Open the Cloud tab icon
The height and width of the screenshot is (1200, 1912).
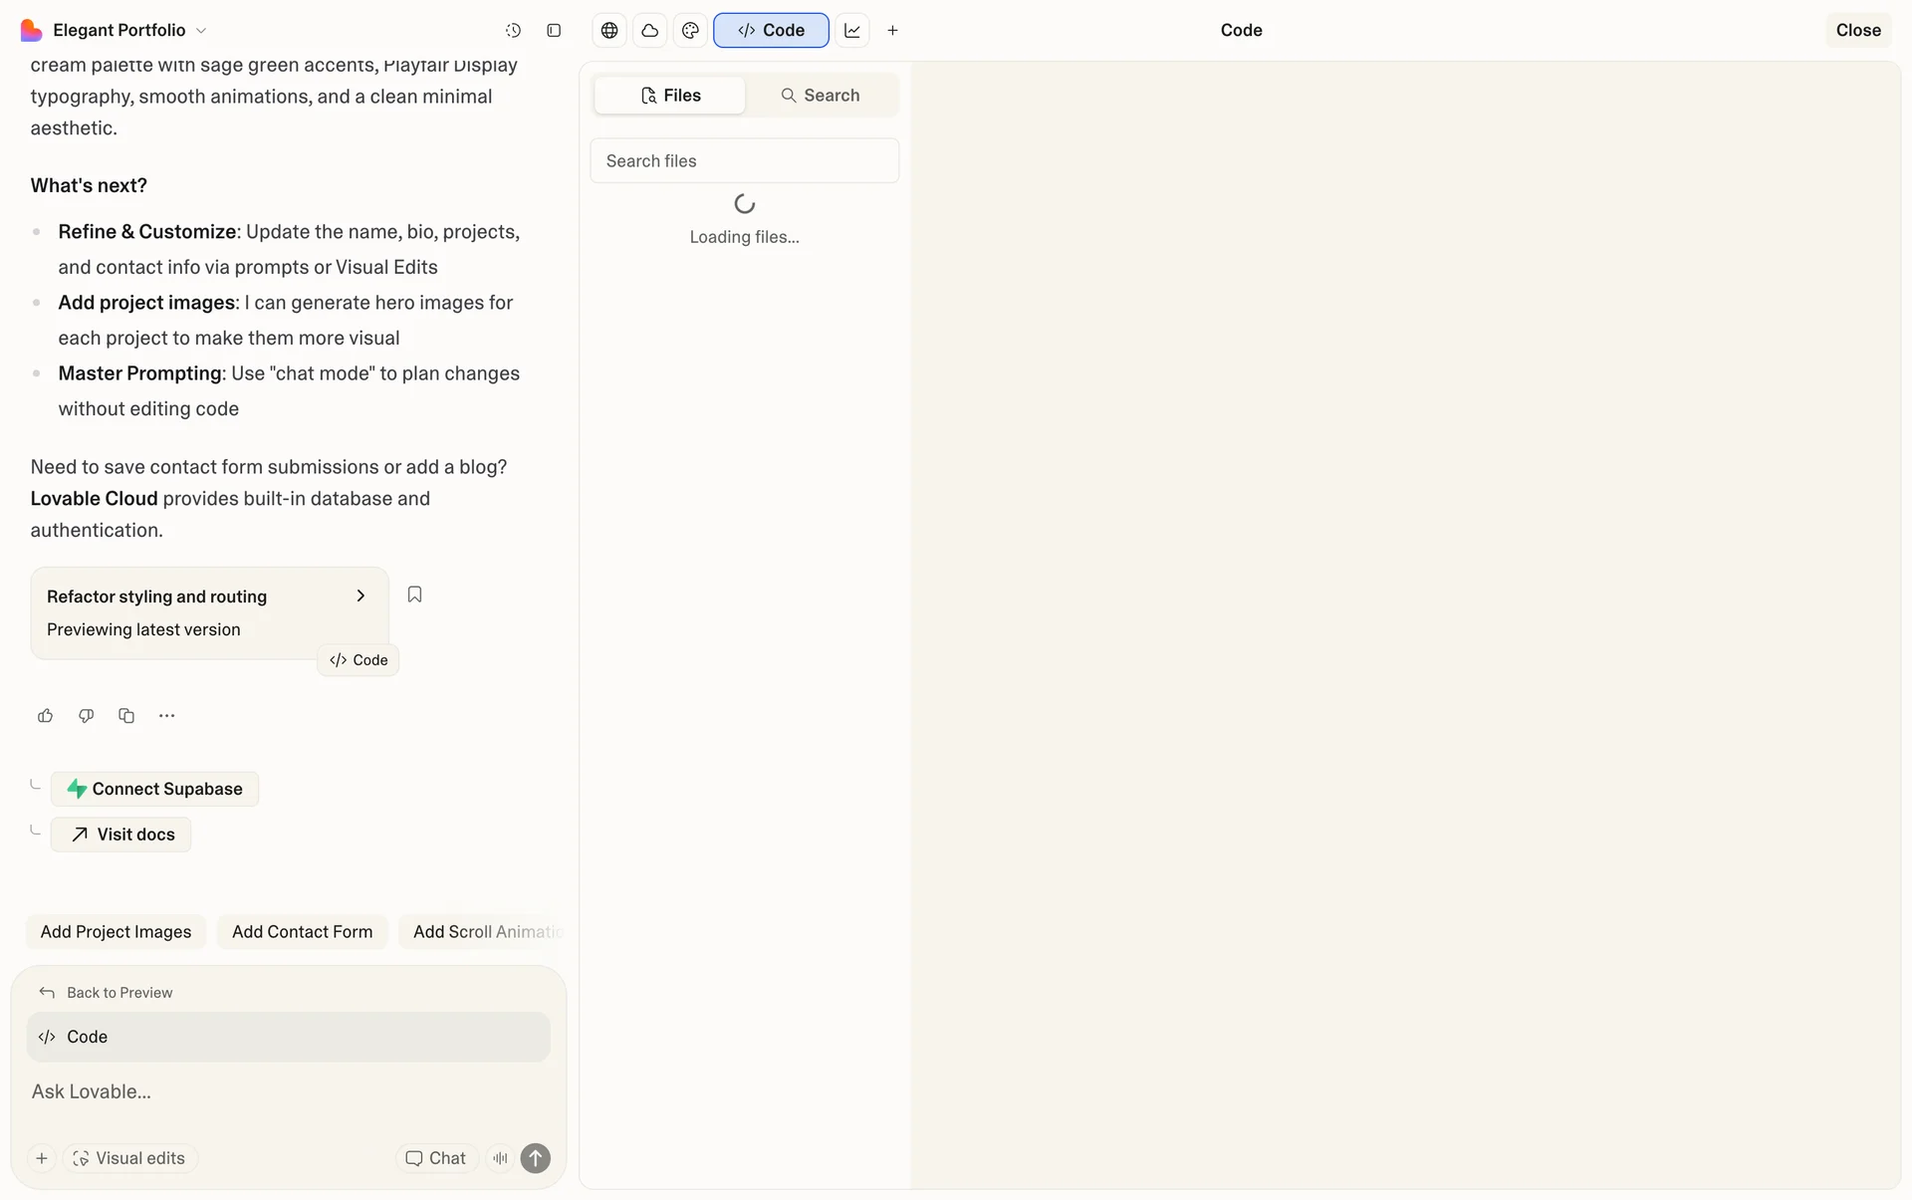click(x=649, y=31)
